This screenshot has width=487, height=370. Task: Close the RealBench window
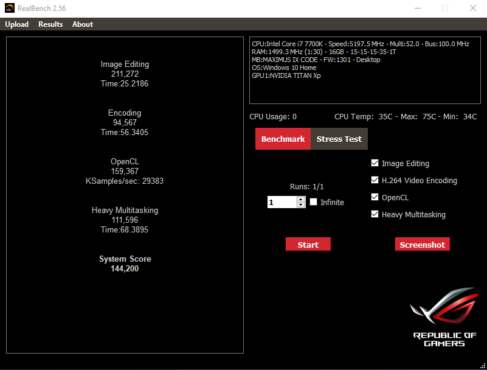(x=473, y=8)
